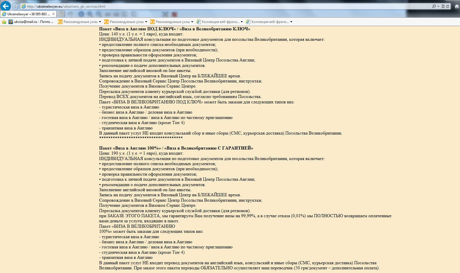
Task: Click the blue Back arrow button
Action: coord(6,6)
